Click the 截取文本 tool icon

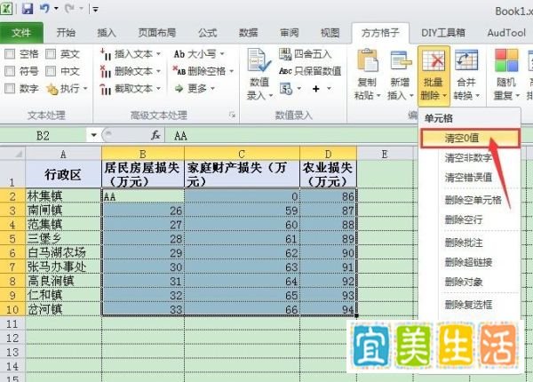[x=106, y=89]
